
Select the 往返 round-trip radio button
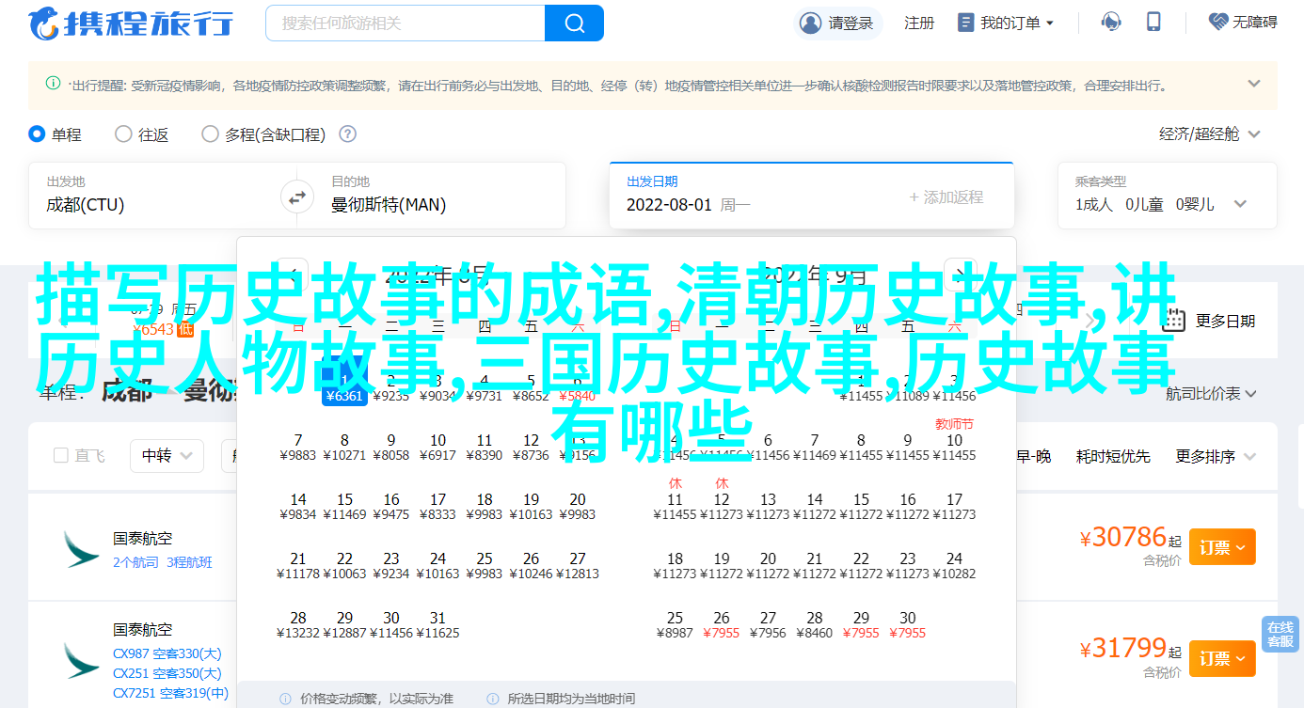tap(123, 134)
